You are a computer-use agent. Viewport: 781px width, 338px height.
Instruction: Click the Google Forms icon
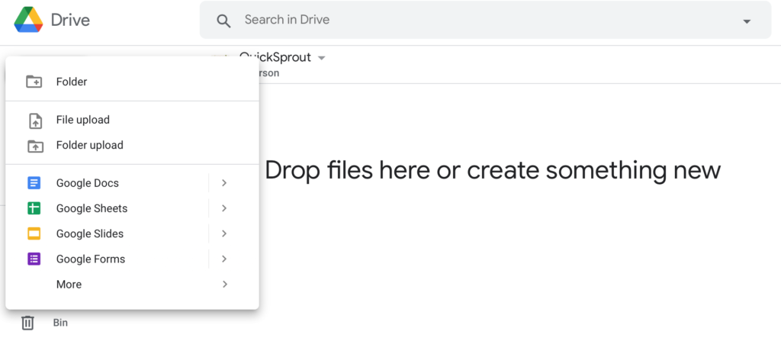coord(34,259)
